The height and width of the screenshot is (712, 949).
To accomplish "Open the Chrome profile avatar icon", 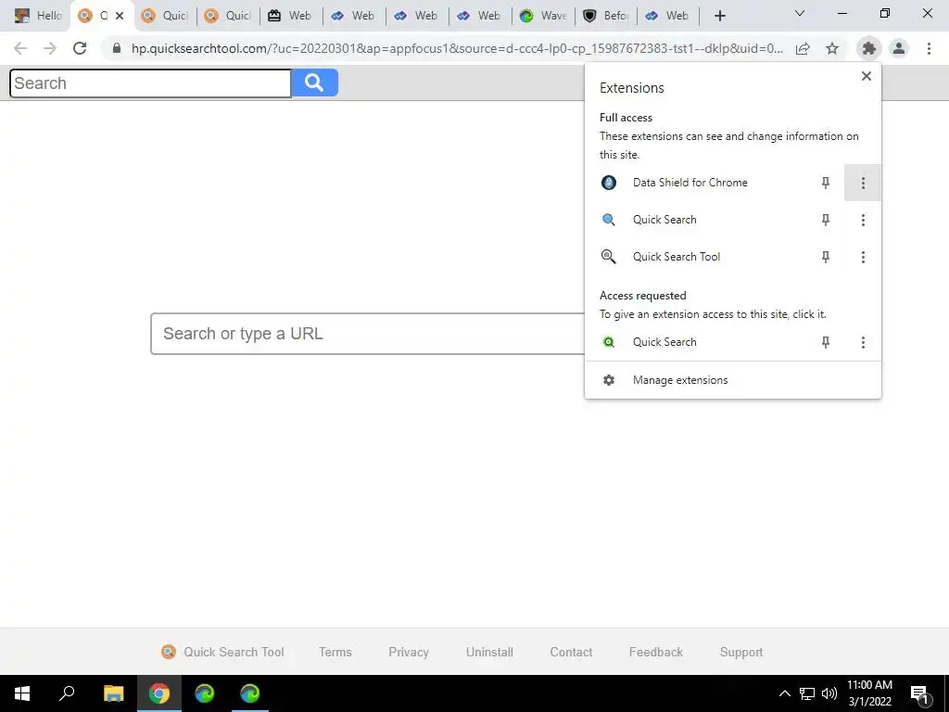I will (x=899, y=48).
